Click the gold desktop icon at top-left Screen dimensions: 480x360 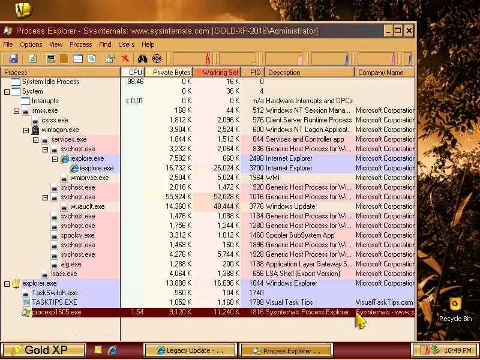click(23, 10)
